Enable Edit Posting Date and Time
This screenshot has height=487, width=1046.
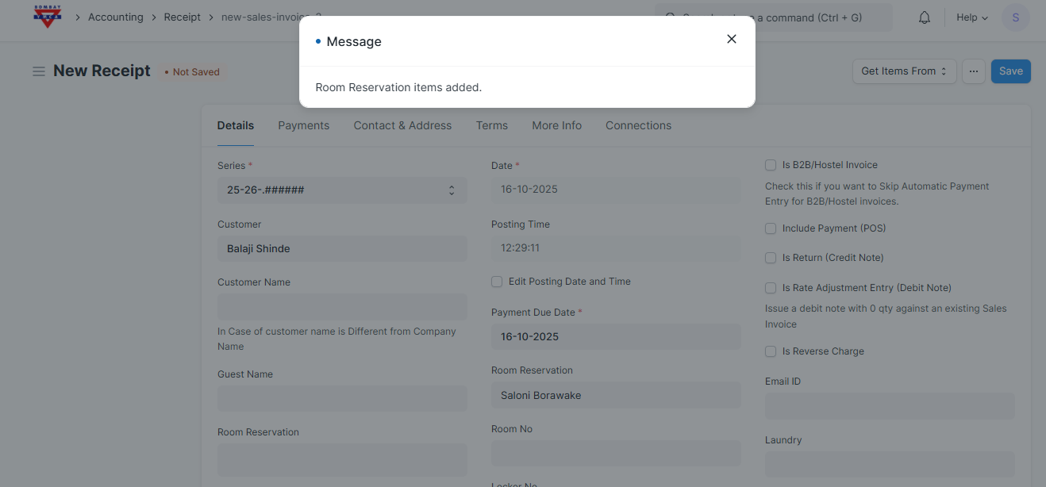tap(497, 282)
